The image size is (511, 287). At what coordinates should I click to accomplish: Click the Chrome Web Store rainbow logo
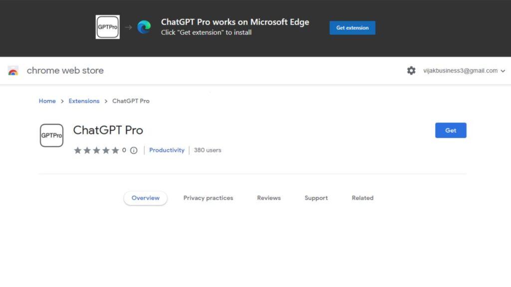(x=13, y=71)
